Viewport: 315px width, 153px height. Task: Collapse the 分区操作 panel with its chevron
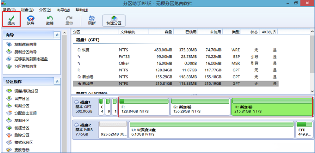(x=57, y=82)
